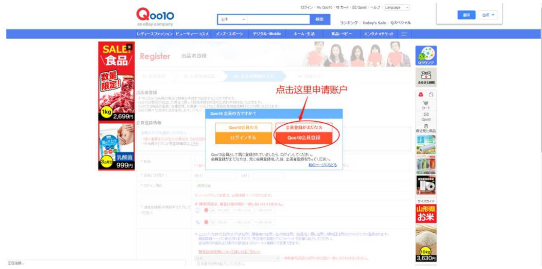Open レディースファッション category menu

pos(154,34)
